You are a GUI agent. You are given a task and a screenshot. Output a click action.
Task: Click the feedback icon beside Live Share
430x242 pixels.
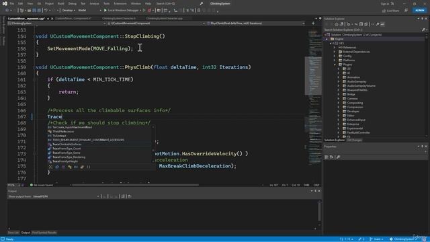pos(406,11)
